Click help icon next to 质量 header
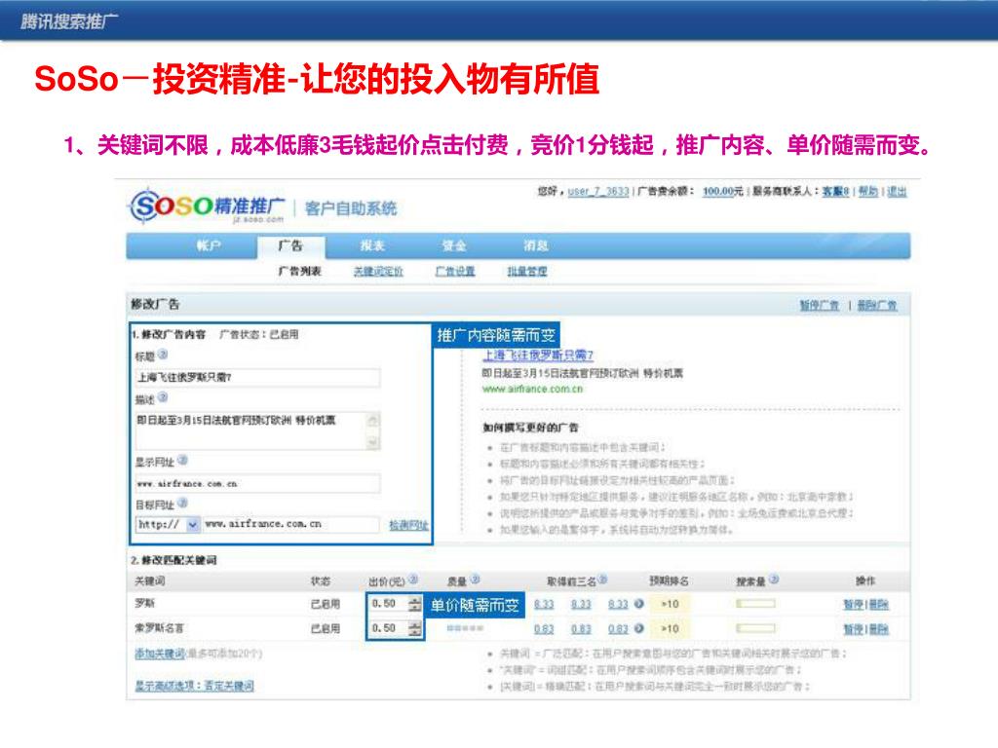This screenshot has width=998, height=748. click(x=475, y=579)
